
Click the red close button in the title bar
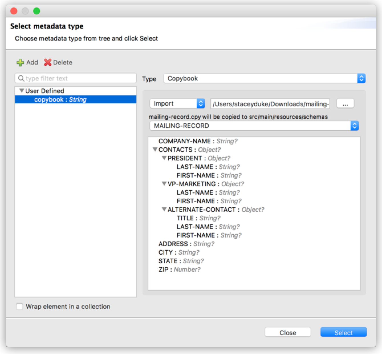[x=14, y=11]
